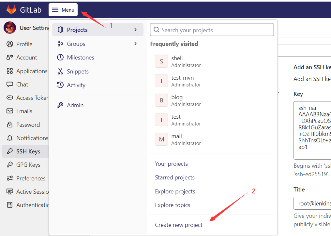Image resolution: width=331 pixels, height=236 pixels.
Task: Open the Starred projects link
Action: tap(175, 177)
